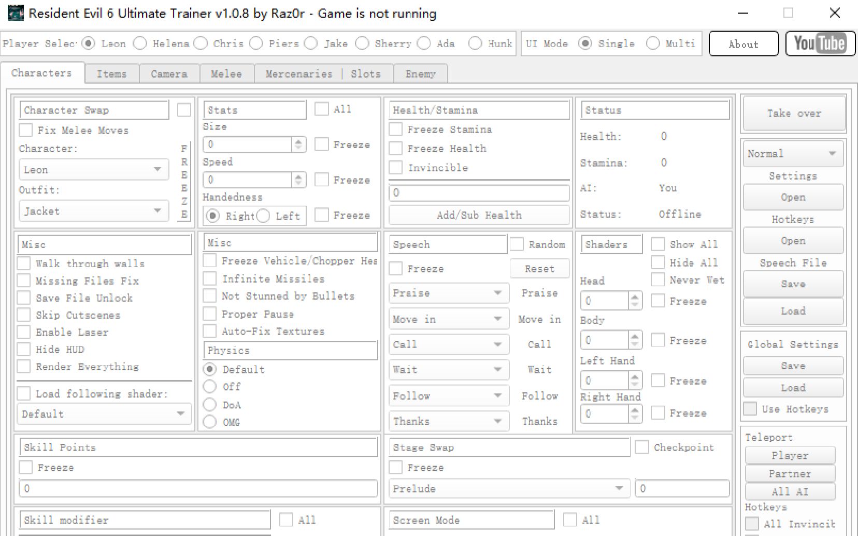Click the Stage Swap number field
The height and width of the screenshot is (536, 858).
click(x=682, y=488)
